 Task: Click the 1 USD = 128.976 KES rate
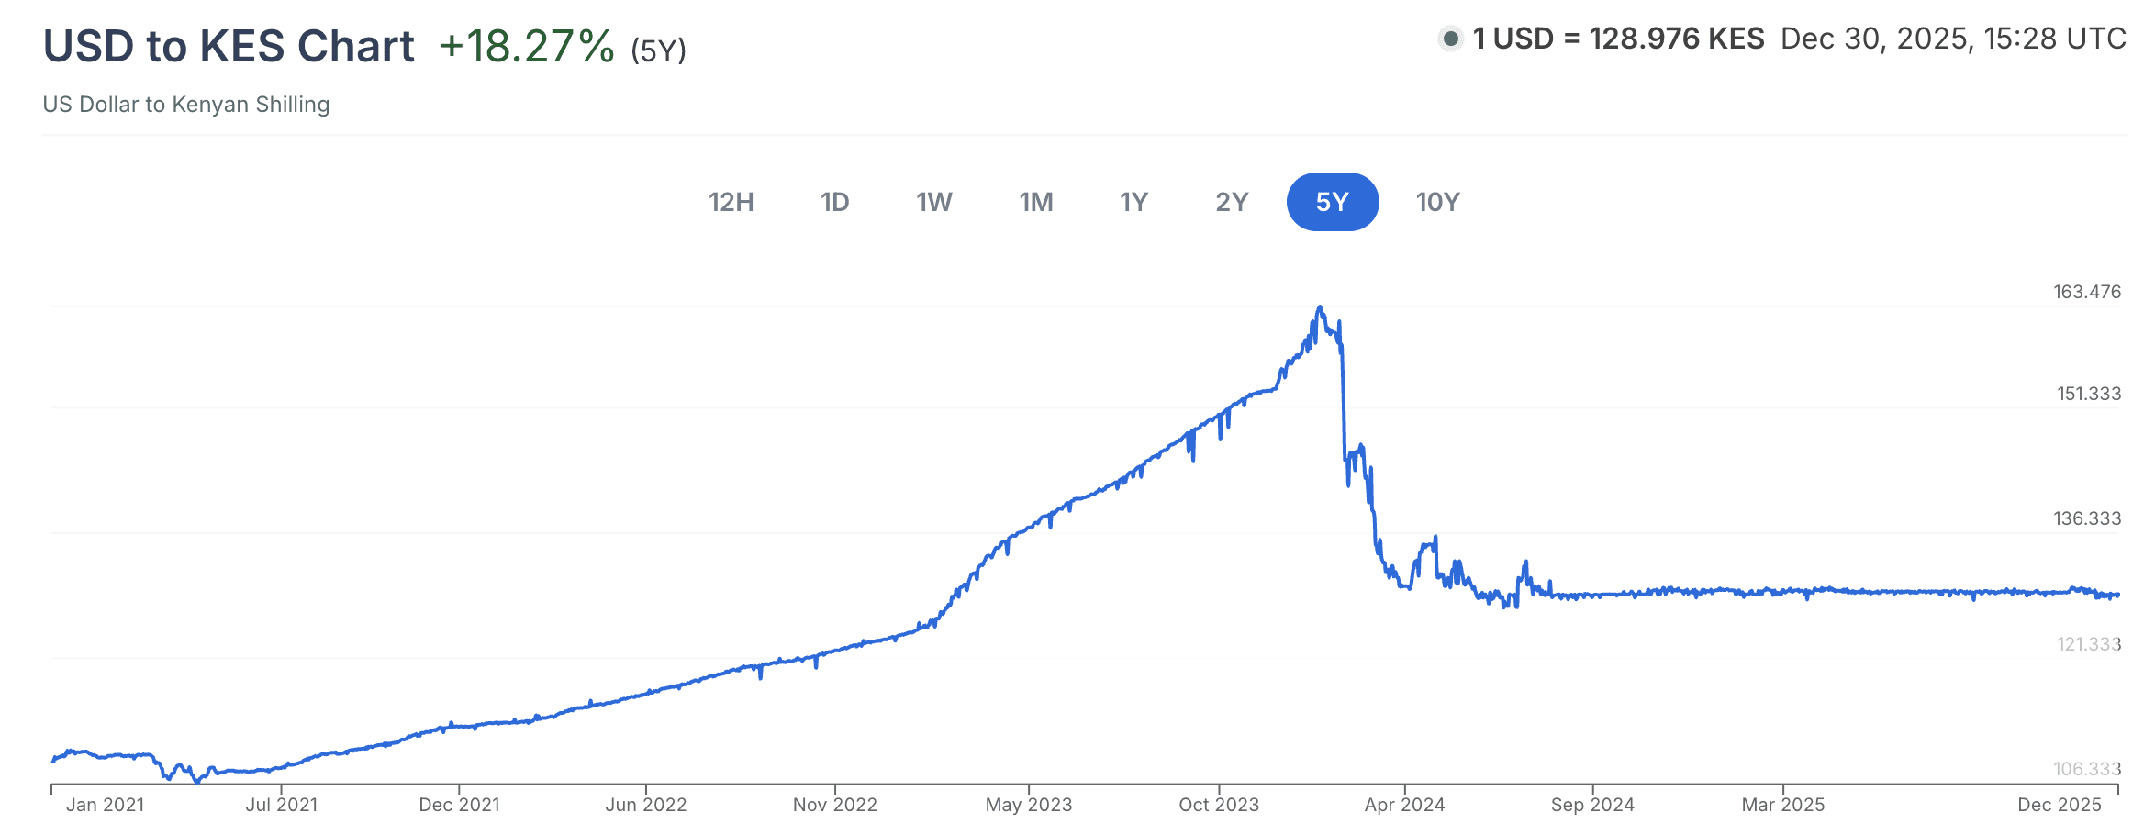[1618, 39]
